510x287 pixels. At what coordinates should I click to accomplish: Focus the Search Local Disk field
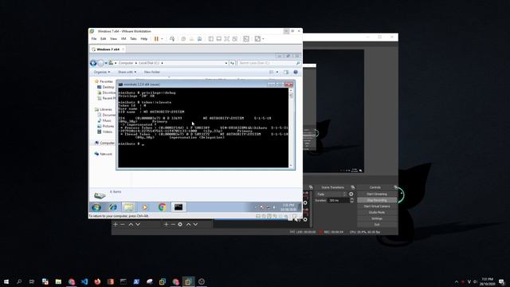tap(269, 63)
